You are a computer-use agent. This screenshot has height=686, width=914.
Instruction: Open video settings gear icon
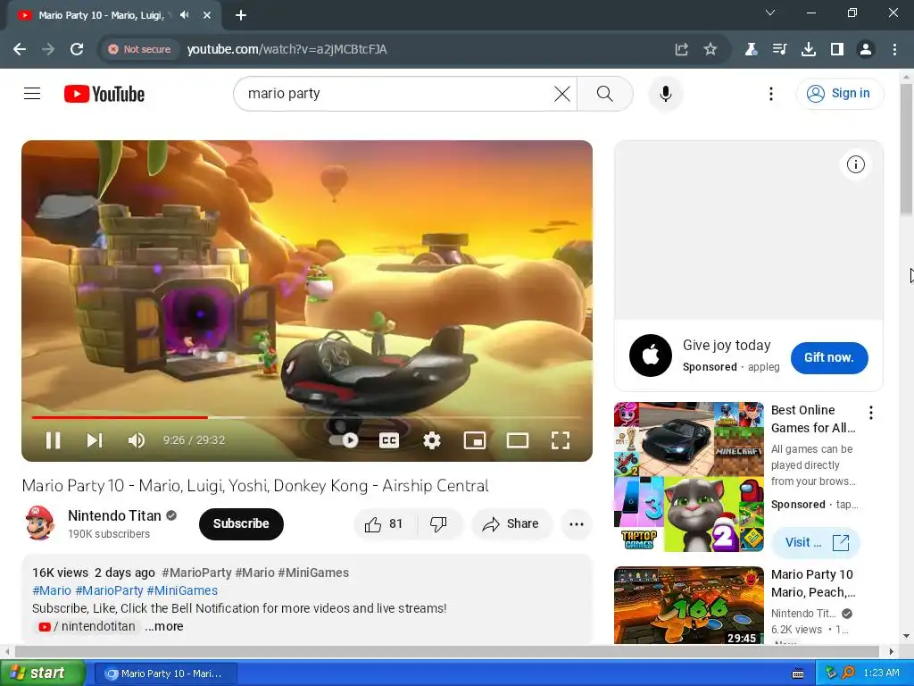pos(432,440)
